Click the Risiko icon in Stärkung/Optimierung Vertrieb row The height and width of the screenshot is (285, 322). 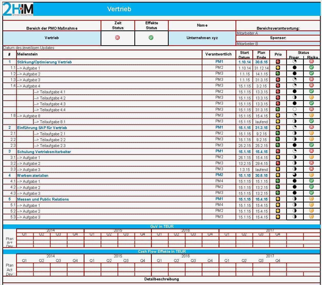click(x=311, y=61)
